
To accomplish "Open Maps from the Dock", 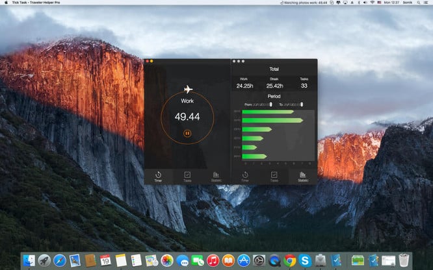I will (x=151, y=260).
